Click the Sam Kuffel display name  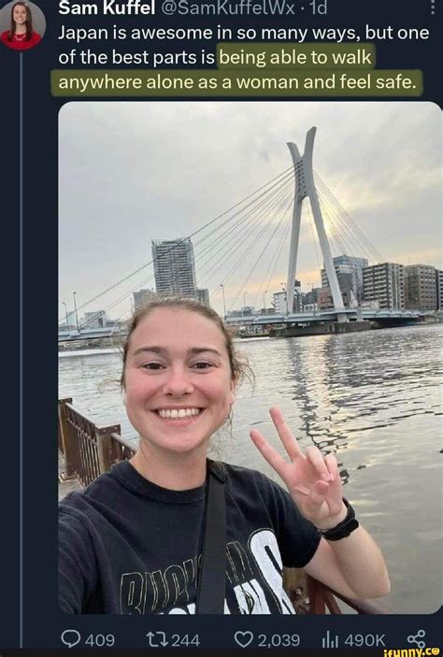pos(107,7)
